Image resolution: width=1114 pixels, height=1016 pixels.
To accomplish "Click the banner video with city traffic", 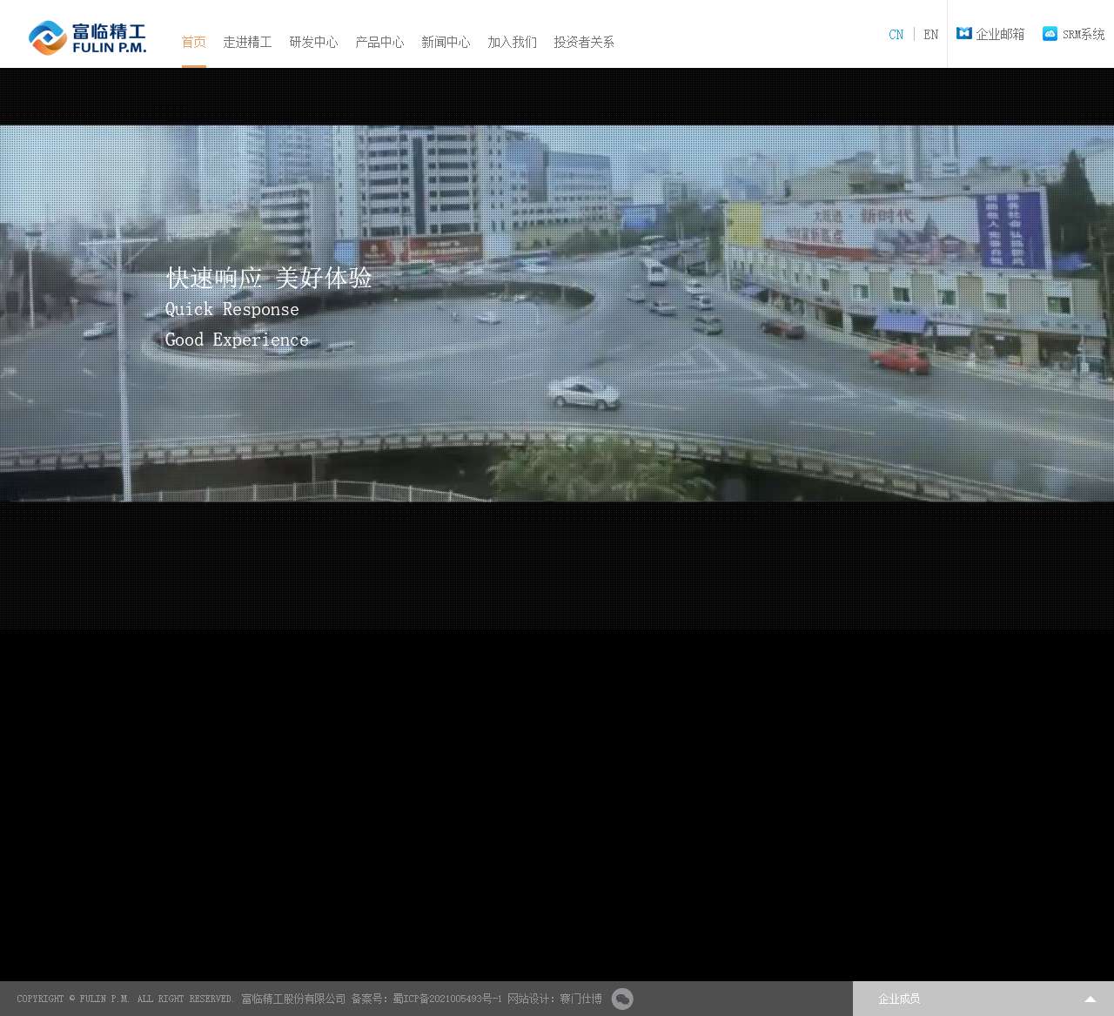I will point(557,313).
